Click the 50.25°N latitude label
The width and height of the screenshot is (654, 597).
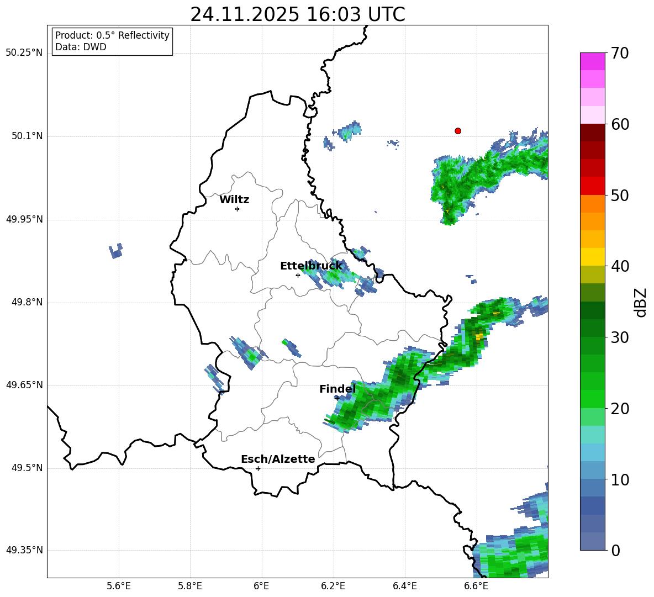(x=24, y=53)
